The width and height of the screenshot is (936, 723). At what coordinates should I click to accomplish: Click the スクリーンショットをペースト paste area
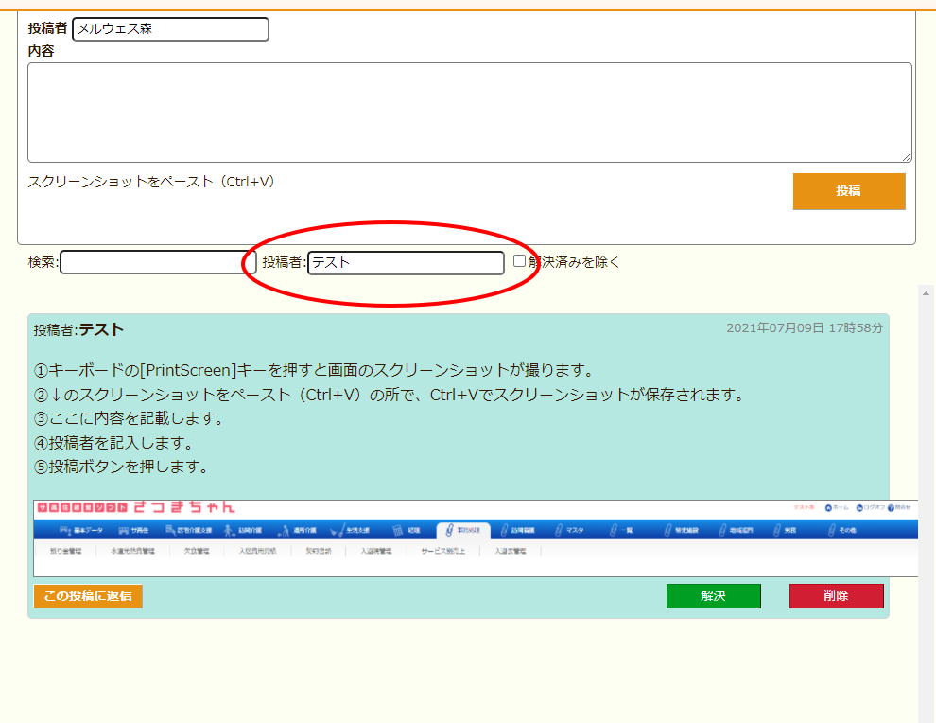pyautogui.click(x=152, y=182)
